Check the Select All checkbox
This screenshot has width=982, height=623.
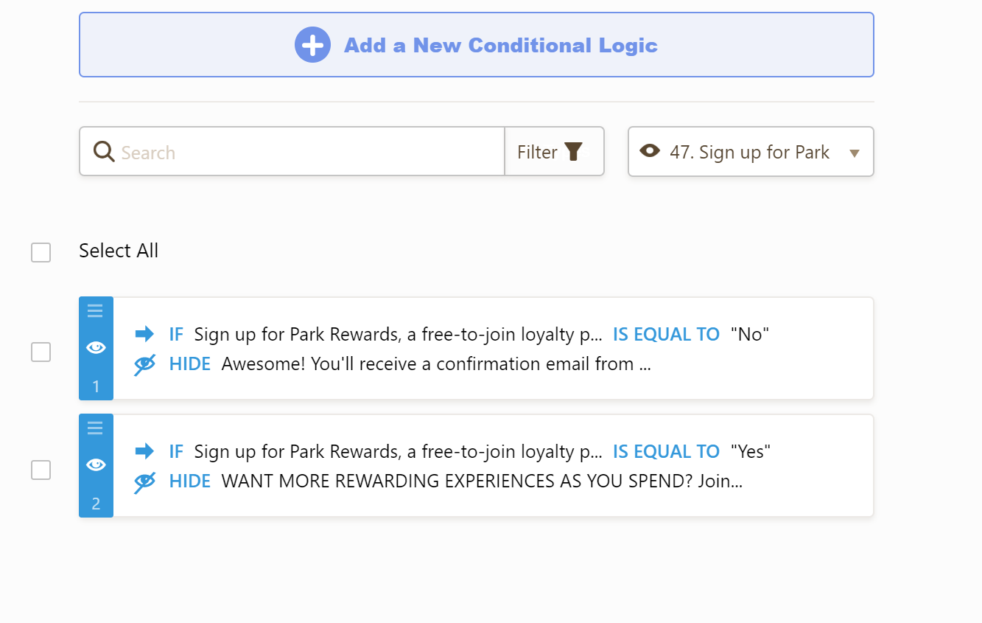[41, 252]
